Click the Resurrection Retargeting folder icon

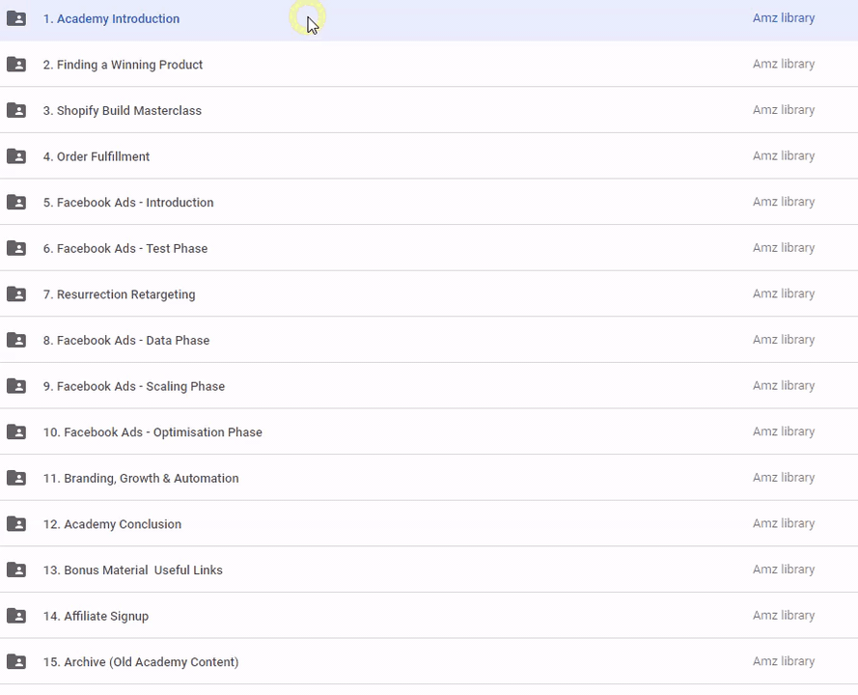point(16,294)
